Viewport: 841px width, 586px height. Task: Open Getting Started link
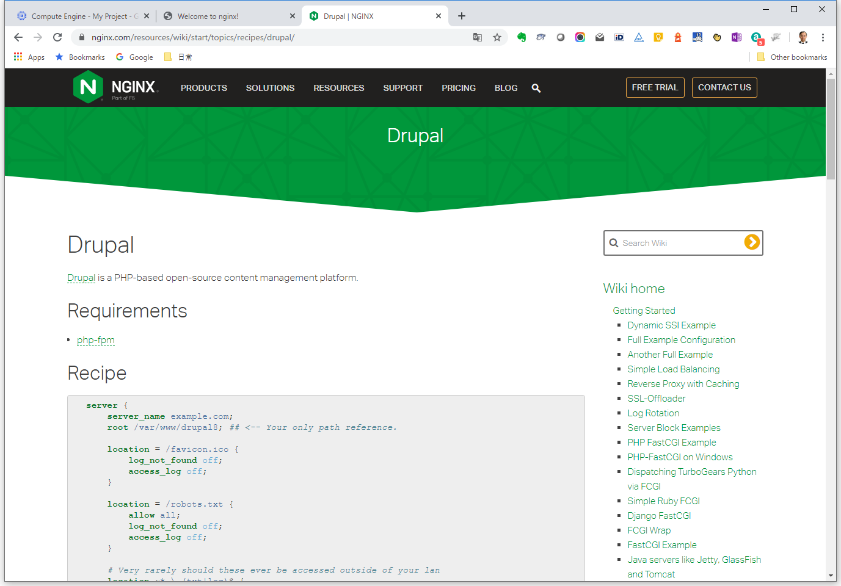point(644,311)
